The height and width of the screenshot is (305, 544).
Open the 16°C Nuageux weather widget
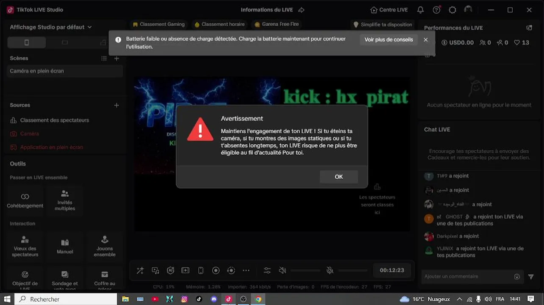pos(425,299)
